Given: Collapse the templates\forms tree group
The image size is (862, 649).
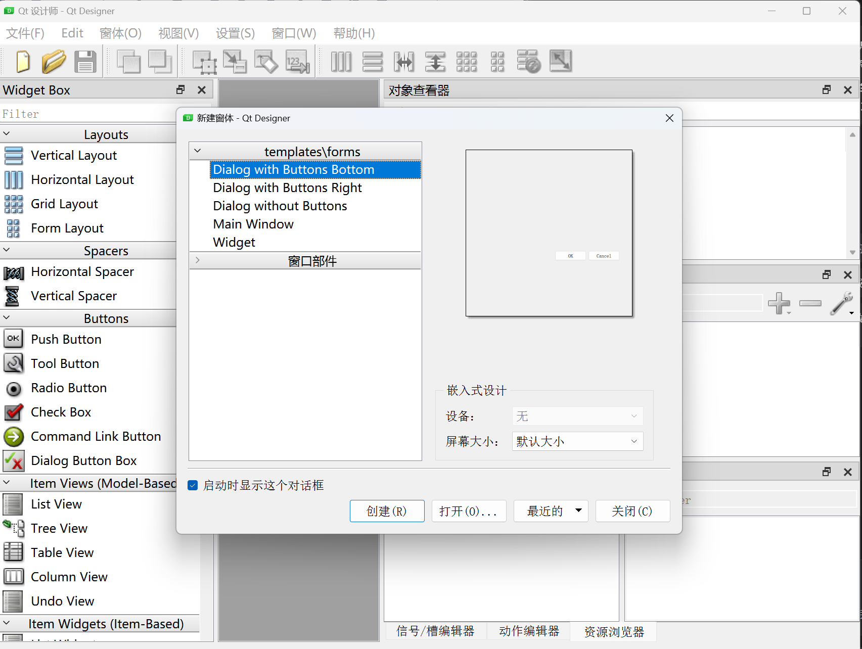Looking at the screenshot, I should click(198, 151).
